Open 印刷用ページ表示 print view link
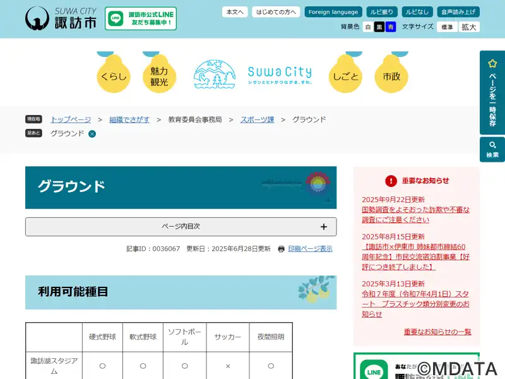 pos(310,249)
